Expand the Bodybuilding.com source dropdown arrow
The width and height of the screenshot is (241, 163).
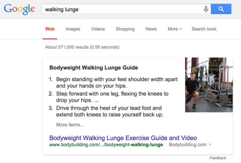pos(210,145)
